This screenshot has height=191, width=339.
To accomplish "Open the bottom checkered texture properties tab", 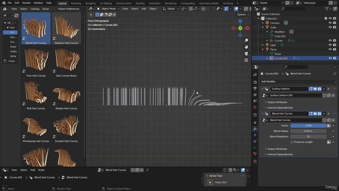I will (x=255, y=161).
